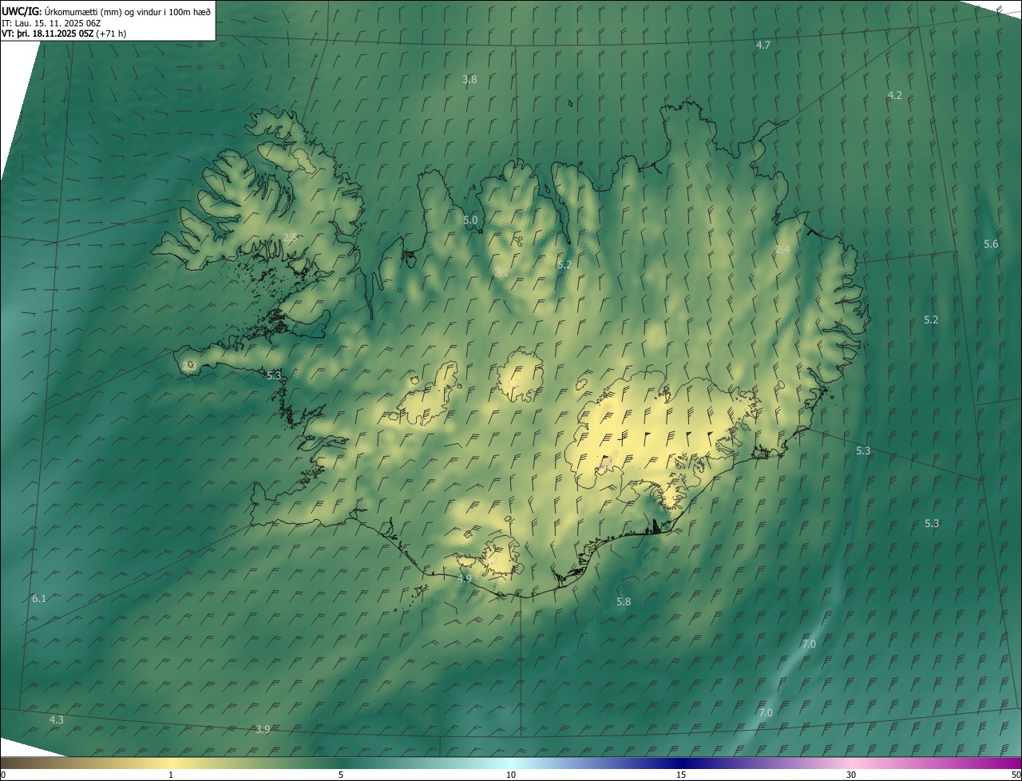Click the 15 tick label on the color scale

coord(681,775)
